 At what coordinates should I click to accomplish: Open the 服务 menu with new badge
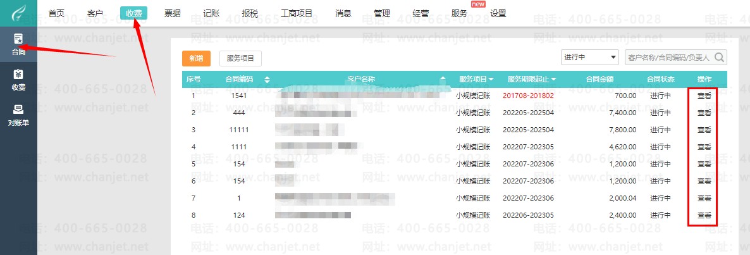coord(459,13)
